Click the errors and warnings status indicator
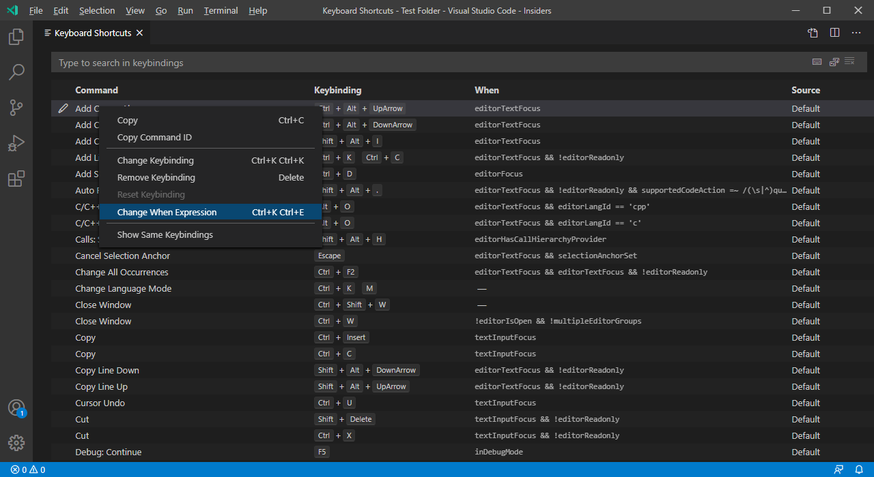Image resolution: width=874 pixels, height=477 pixels. click(28, 470)
